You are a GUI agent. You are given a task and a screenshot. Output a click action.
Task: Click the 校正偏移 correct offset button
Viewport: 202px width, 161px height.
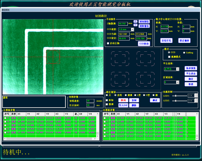point(184,41)
